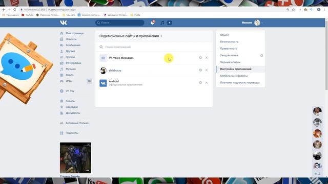Open the Учёба bookmarks folder

[x=135, y=15]
